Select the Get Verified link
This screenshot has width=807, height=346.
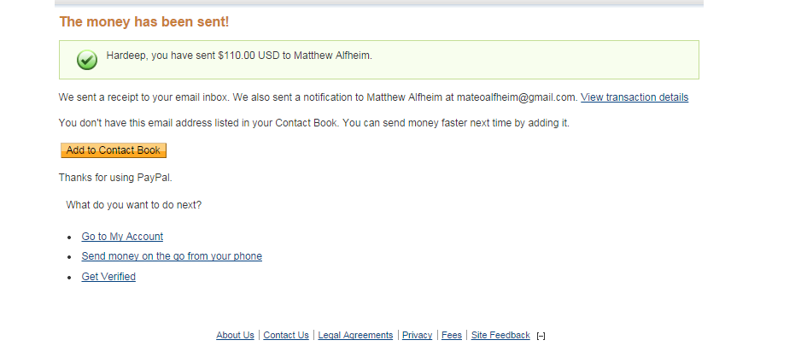pyautogui.click(x=108, y=277)
